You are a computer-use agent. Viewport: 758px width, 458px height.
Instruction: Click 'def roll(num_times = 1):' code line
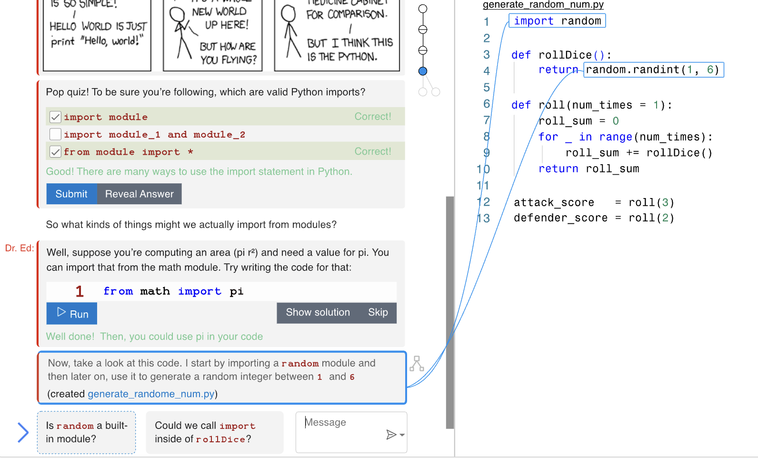592,105
